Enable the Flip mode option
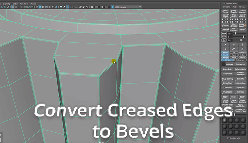The image size is (248, 143). [x=234, y=53]
